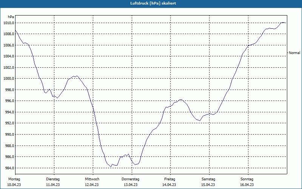This screenshot has width=302, height=189.
Task: Click the 'Montag' day label
Action: click(14, 179)
